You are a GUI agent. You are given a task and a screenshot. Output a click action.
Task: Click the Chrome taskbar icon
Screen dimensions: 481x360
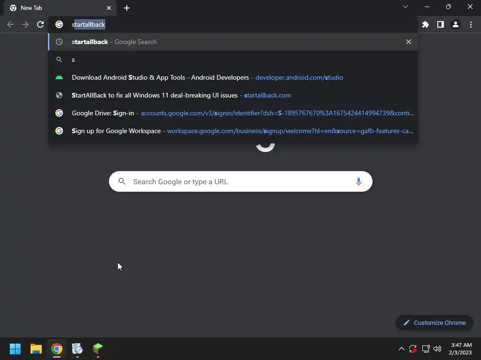pos(57,349)
